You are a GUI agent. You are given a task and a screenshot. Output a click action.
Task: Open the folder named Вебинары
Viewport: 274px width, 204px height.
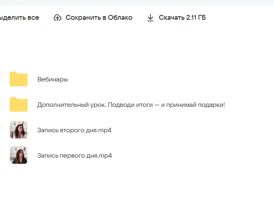(53, 79)
